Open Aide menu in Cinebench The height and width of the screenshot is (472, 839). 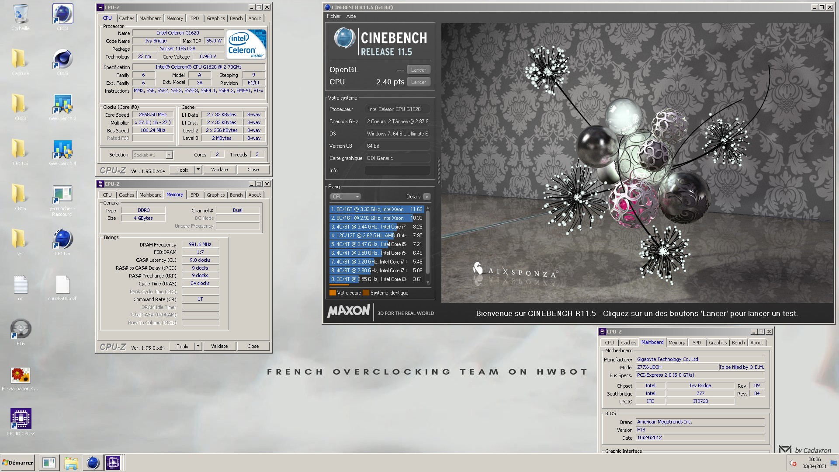coord(351,16)
